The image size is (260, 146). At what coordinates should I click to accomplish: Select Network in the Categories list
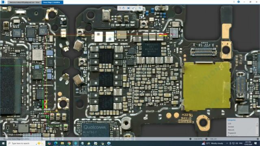231,130
